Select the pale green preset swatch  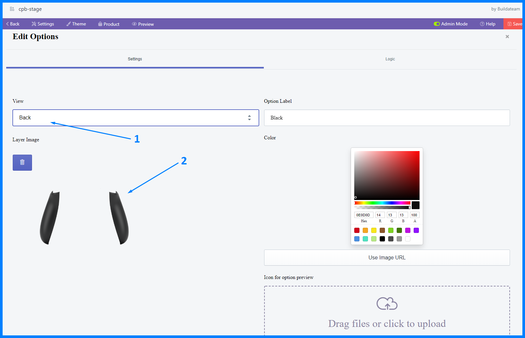coord(374,239)
